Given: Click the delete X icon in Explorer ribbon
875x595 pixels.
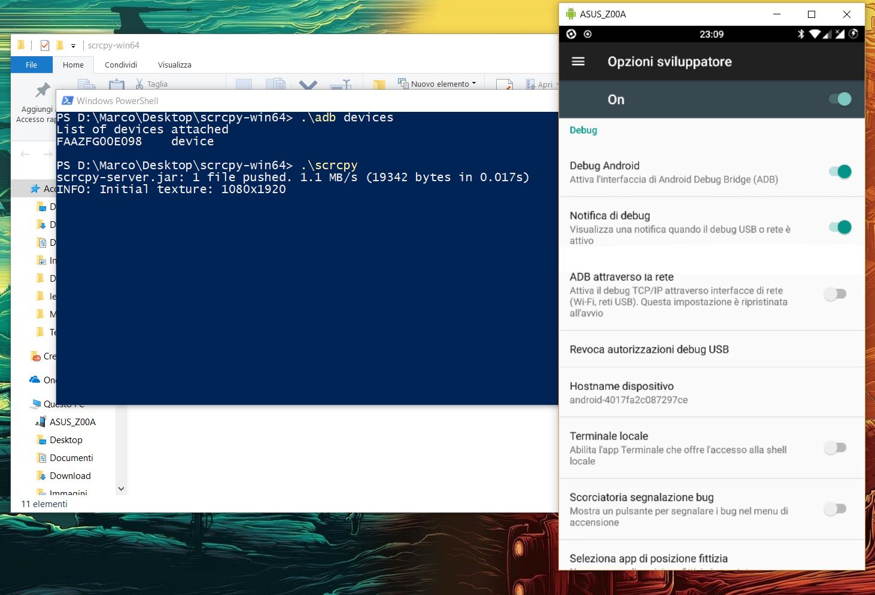Looking at the screenshot, I should coord(308,84).
